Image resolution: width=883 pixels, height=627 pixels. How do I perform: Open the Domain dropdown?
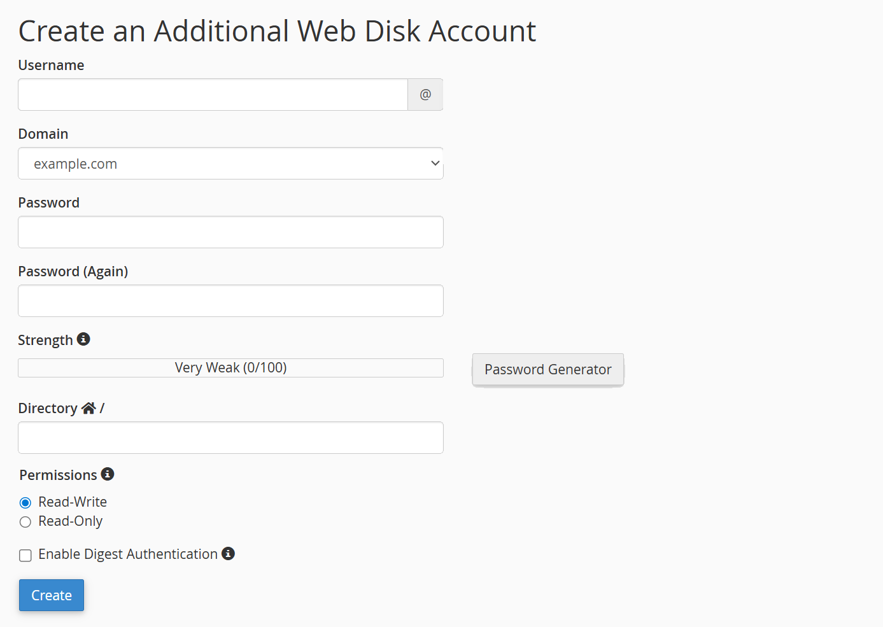pyautogui.click(x=230, y=164)
